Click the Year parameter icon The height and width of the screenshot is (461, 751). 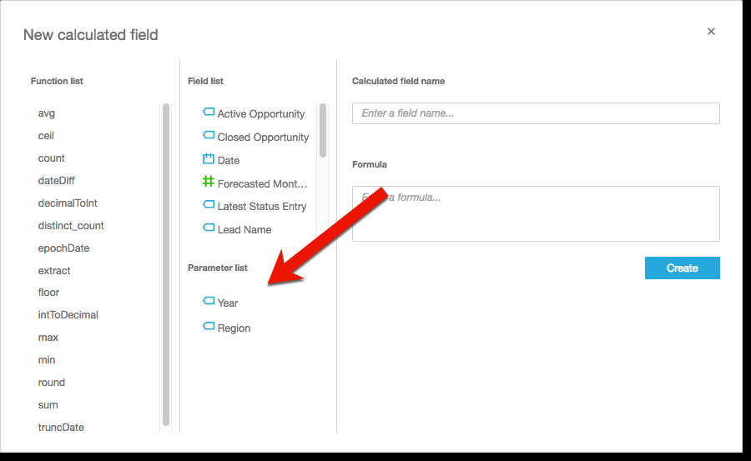pyautogui.click(x=209, y=302)
